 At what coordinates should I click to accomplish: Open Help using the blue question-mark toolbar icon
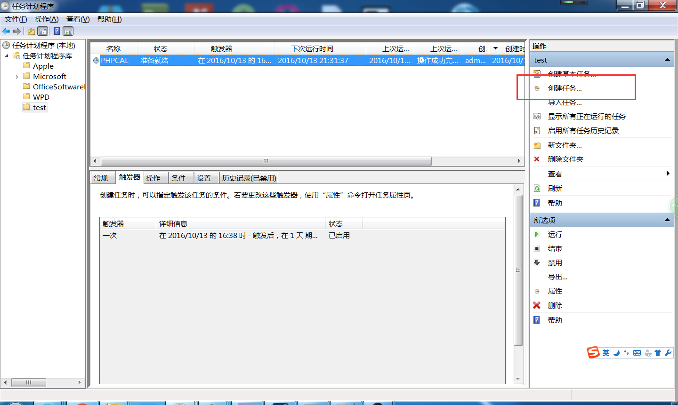coord(56,31)
